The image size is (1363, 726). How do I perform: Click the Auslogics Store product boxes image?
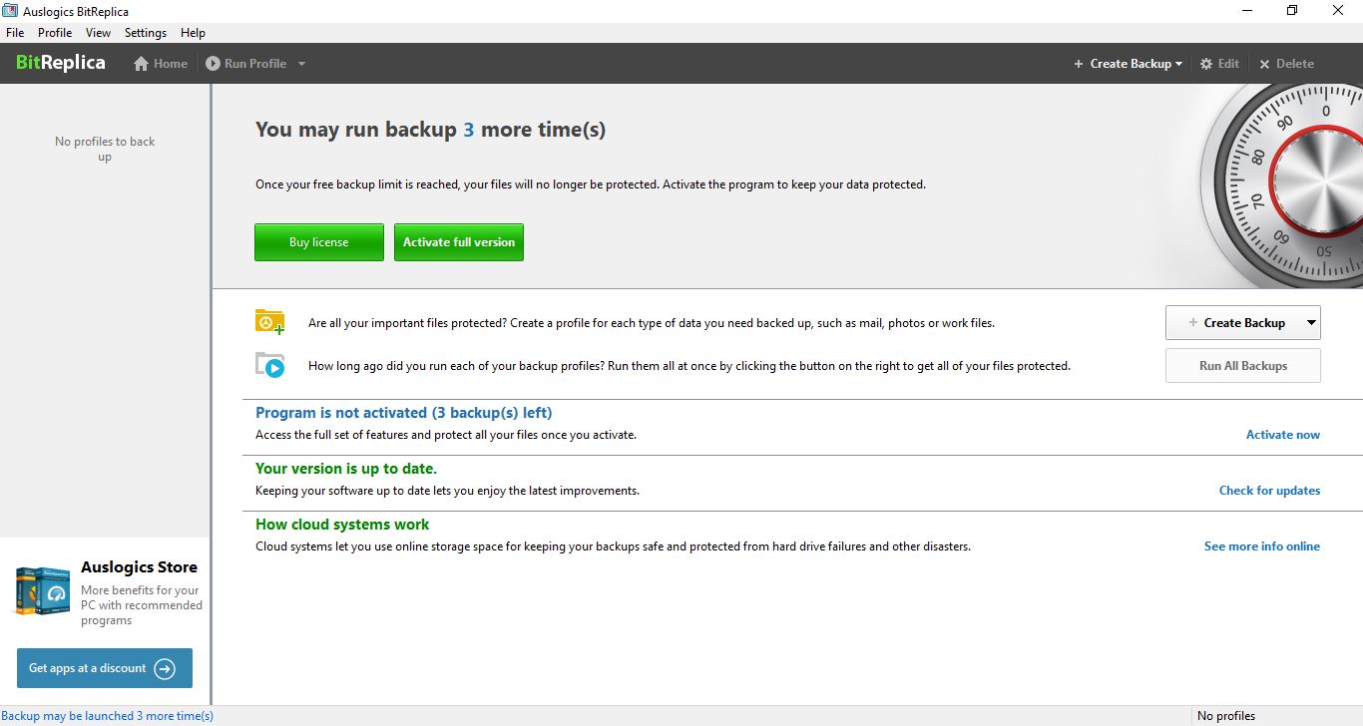[42, 589]
